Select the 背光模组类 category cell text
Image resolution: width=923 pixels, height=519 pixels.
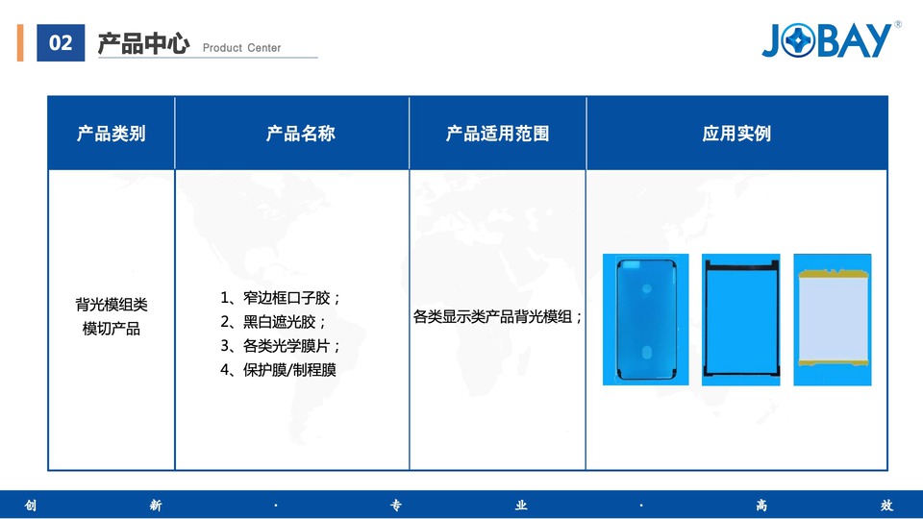[112, 306]
